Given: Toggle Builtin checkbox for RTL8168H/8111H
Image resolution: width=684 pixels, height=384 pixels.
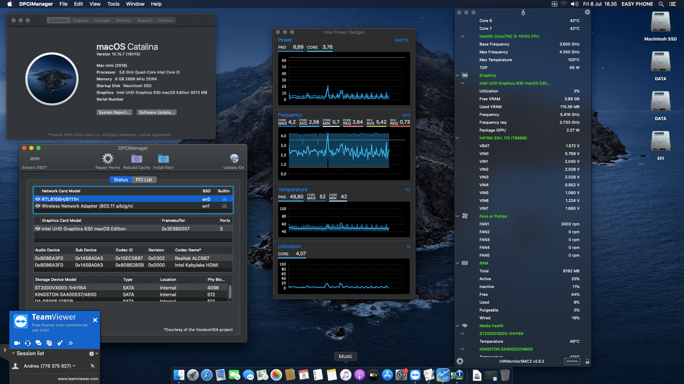Looking at the screenshot, I should coord(224,199).
